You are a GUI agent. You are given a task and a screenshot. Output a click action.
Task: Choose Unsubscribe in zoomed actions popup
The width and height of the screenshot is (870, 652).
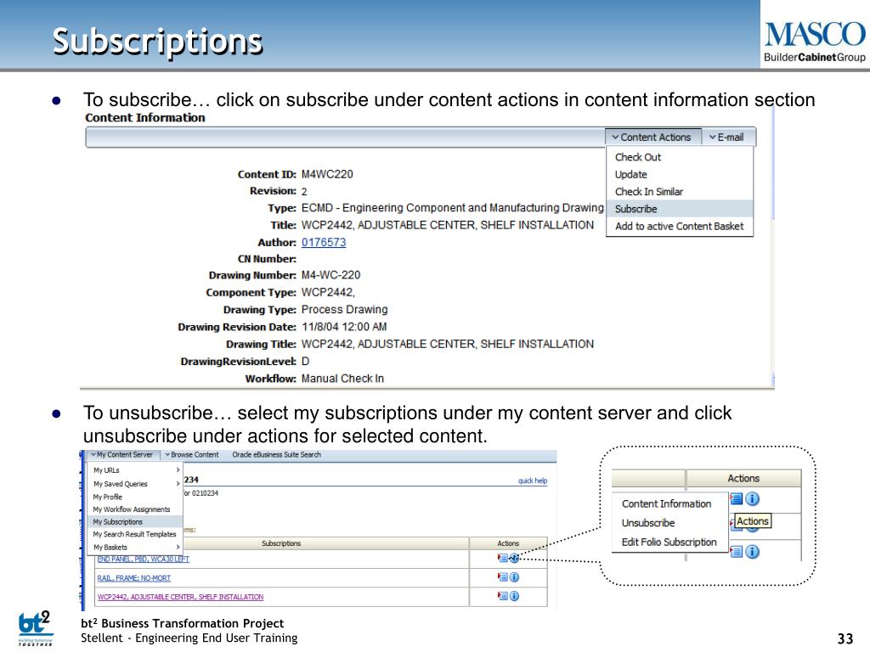[x=648, y=523]
